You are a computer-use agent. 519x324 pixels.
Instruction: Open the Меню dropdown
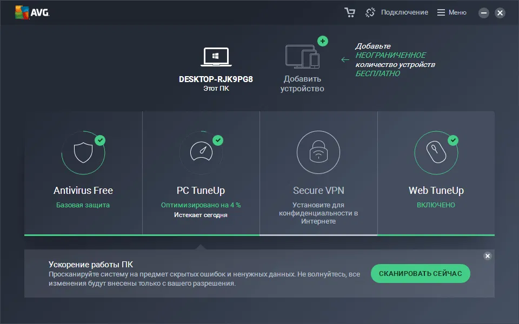(452, 11)
